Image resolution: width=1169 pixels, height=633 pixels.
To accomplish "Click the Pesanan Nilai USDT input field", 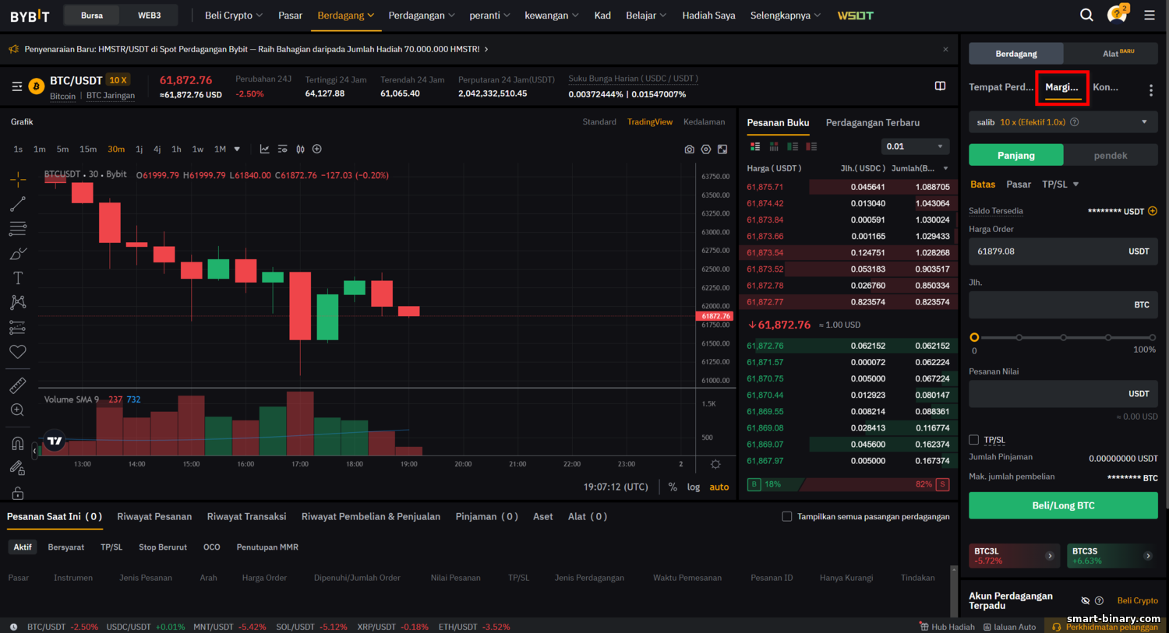I will pyautogui.click(x=1063, y=394).
